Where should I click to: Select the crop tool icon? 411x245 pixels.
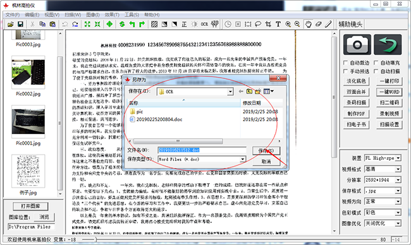click(268, 25)
